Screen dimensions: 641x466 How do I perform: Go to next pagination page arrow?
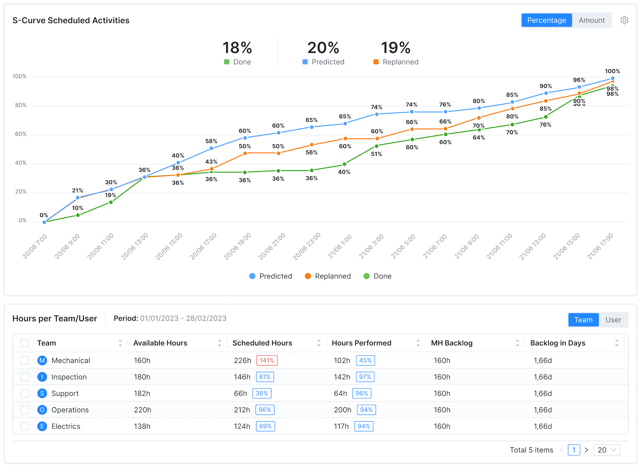587,450
